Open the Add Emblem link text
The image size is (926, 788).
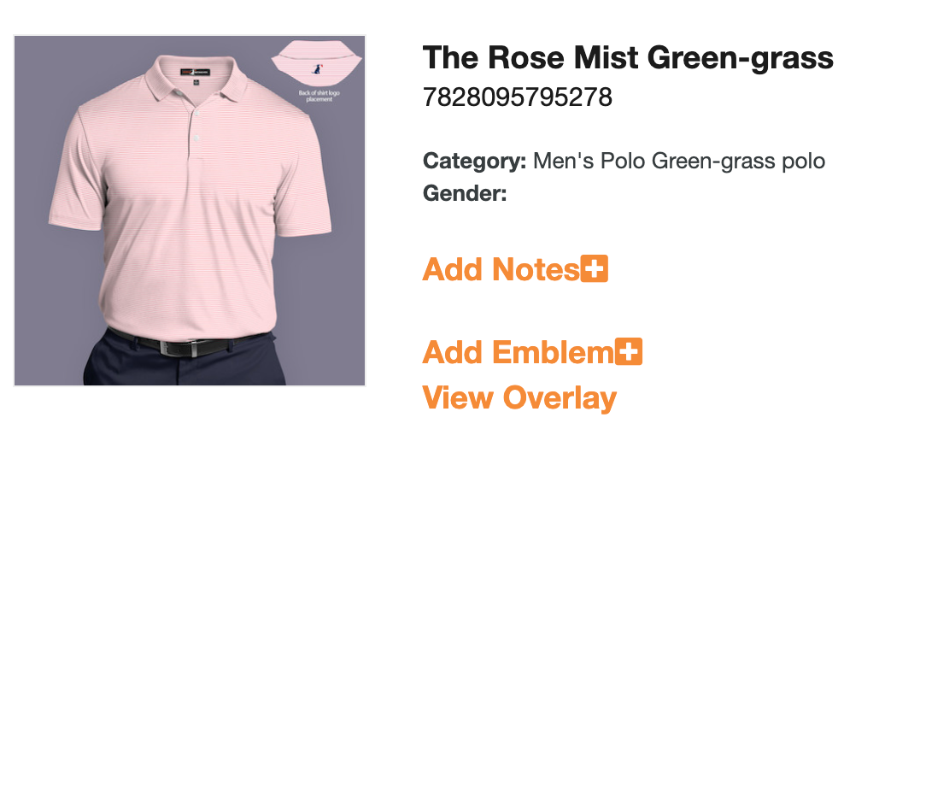[x=518, y=352]
